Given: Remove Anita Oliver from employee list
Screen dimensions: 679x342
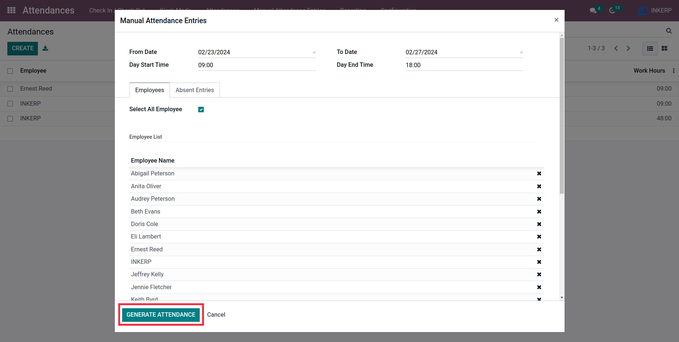Looking at the screenshot, I should click(539, 186).
